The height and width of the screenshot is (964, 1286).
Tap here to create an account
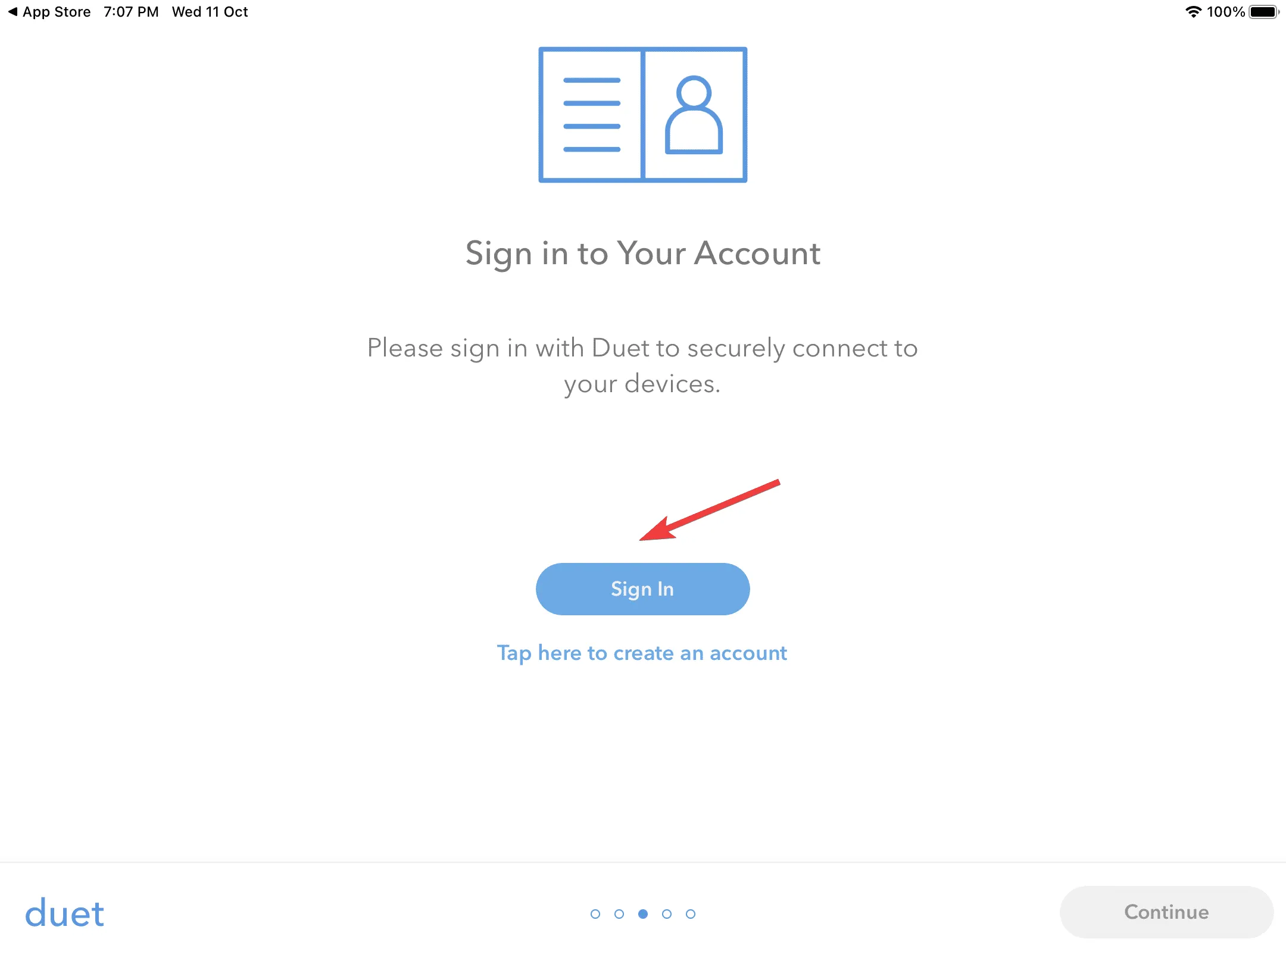642,652
